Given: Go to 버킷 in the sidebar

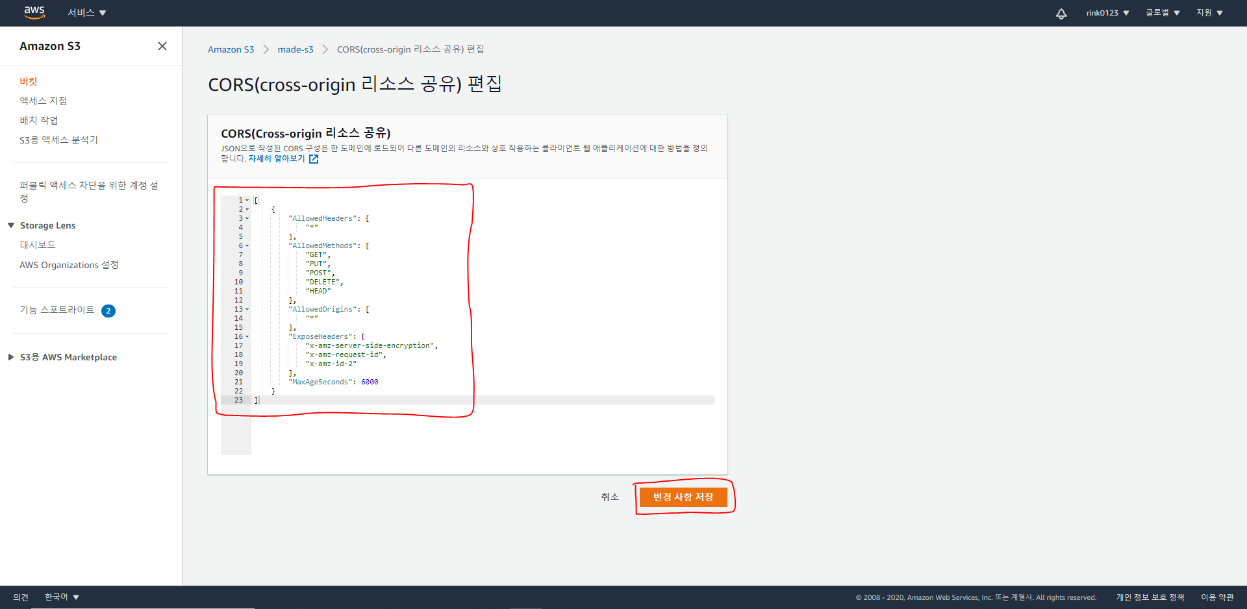Looking at the screenshot, I should [29, 81].
